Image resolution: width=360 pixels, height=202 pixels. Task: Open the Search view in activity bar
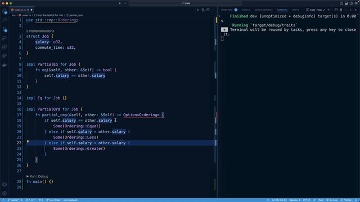4,20
